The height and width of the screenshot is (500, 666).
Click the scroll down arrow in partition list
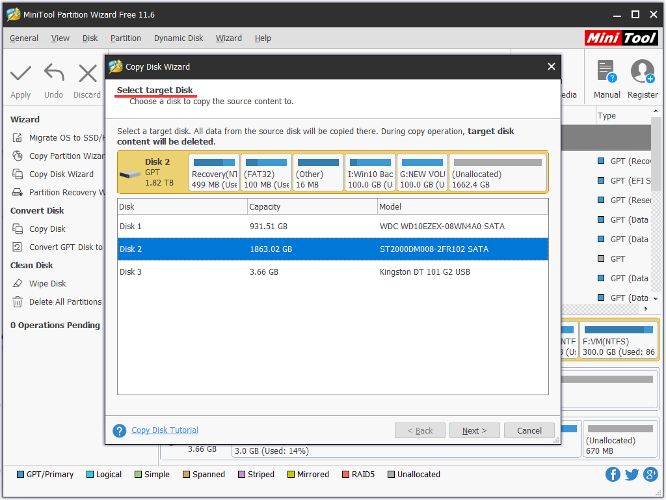pos(656,298)
